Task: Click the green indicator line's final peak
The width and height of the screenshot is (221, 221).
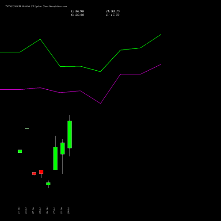Action: tap(160, 35)
